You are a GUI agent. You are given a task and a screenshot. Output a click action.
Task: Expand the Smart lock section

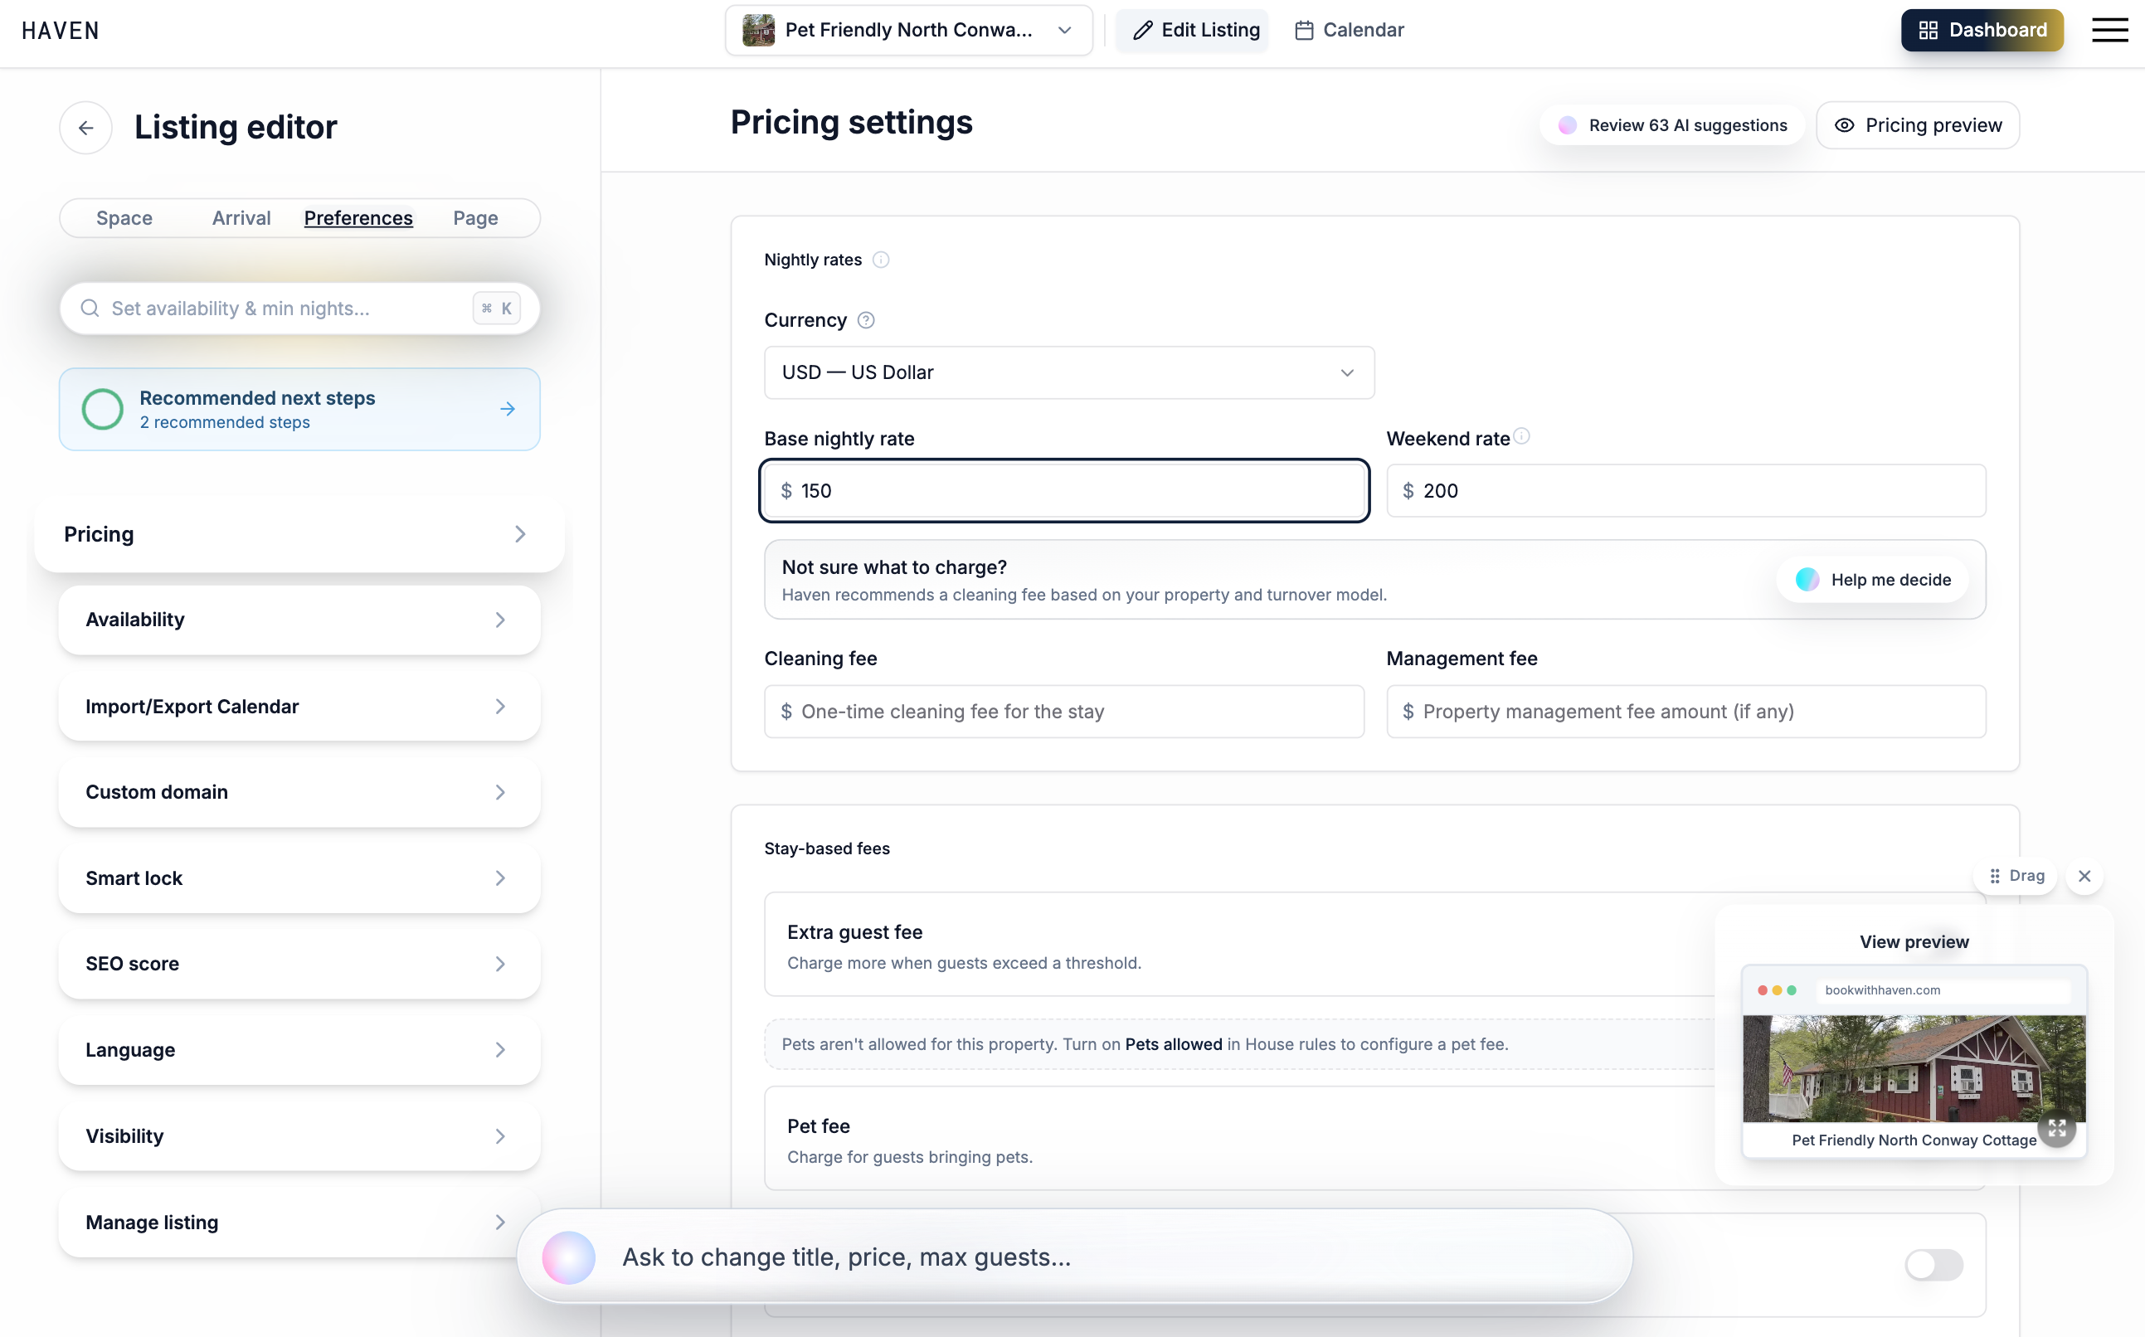[299, 878]
